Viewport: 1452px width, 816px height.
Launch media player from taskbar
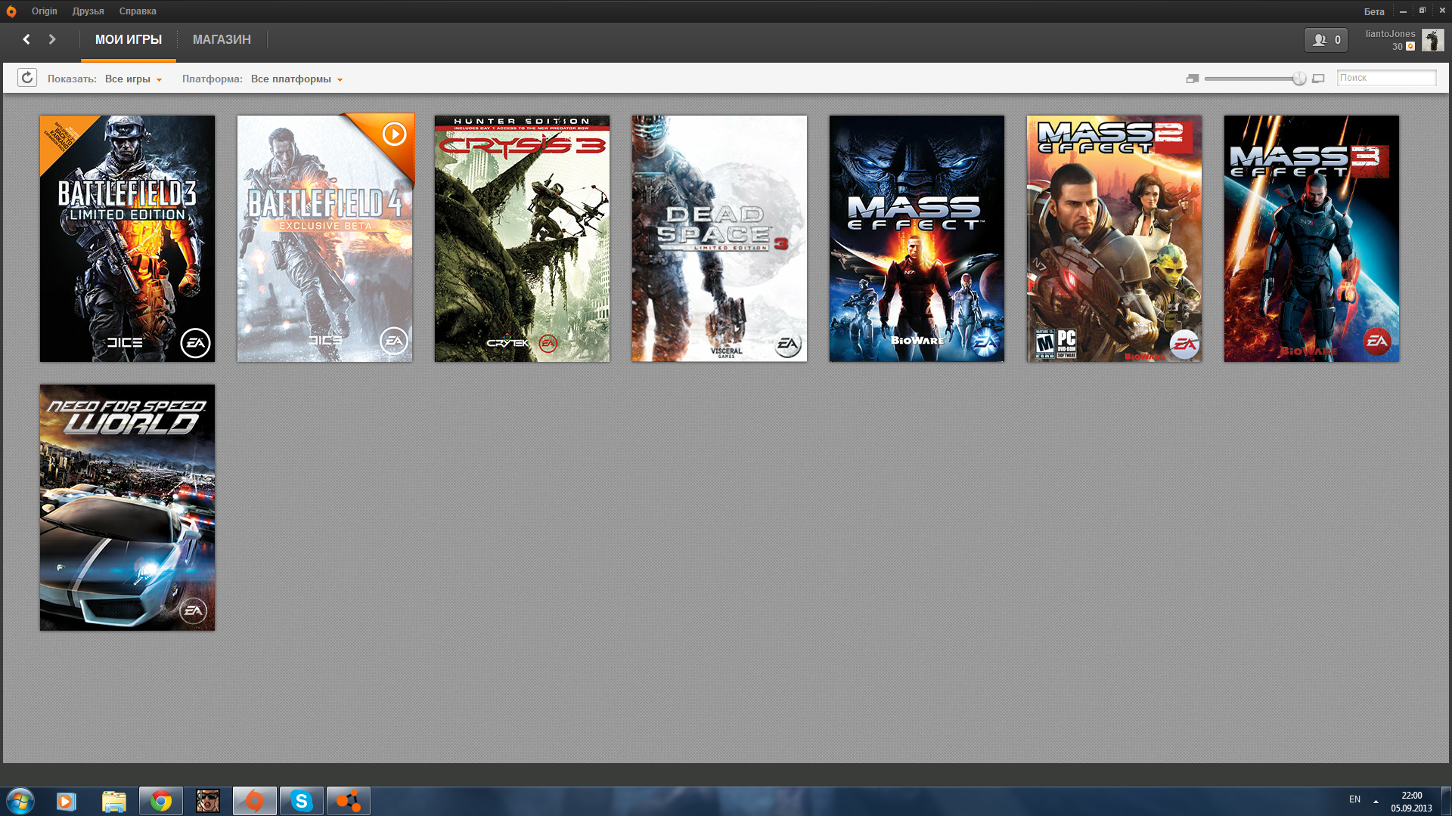pos(67,801)
